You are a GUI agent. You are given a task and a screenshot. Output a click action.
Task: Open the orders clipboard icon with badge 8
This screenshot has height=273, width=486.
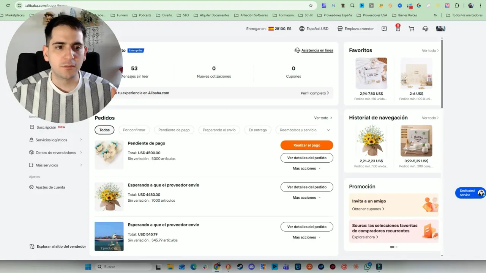(398, 28)
